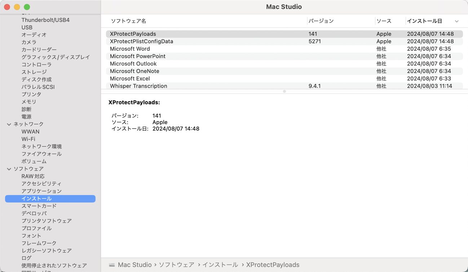
Task: Select Microsoft Excel row
Action: 284,78
